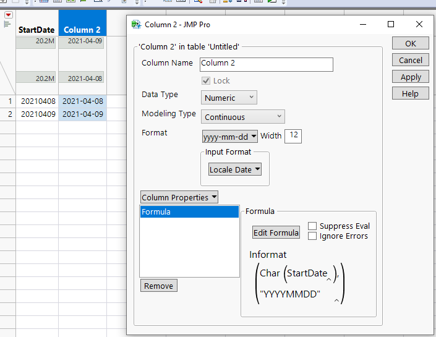This screenshot has height=337, width=436.
Task: Click cell 20210409 in StartDate column
Action: (x=37, y=114)
